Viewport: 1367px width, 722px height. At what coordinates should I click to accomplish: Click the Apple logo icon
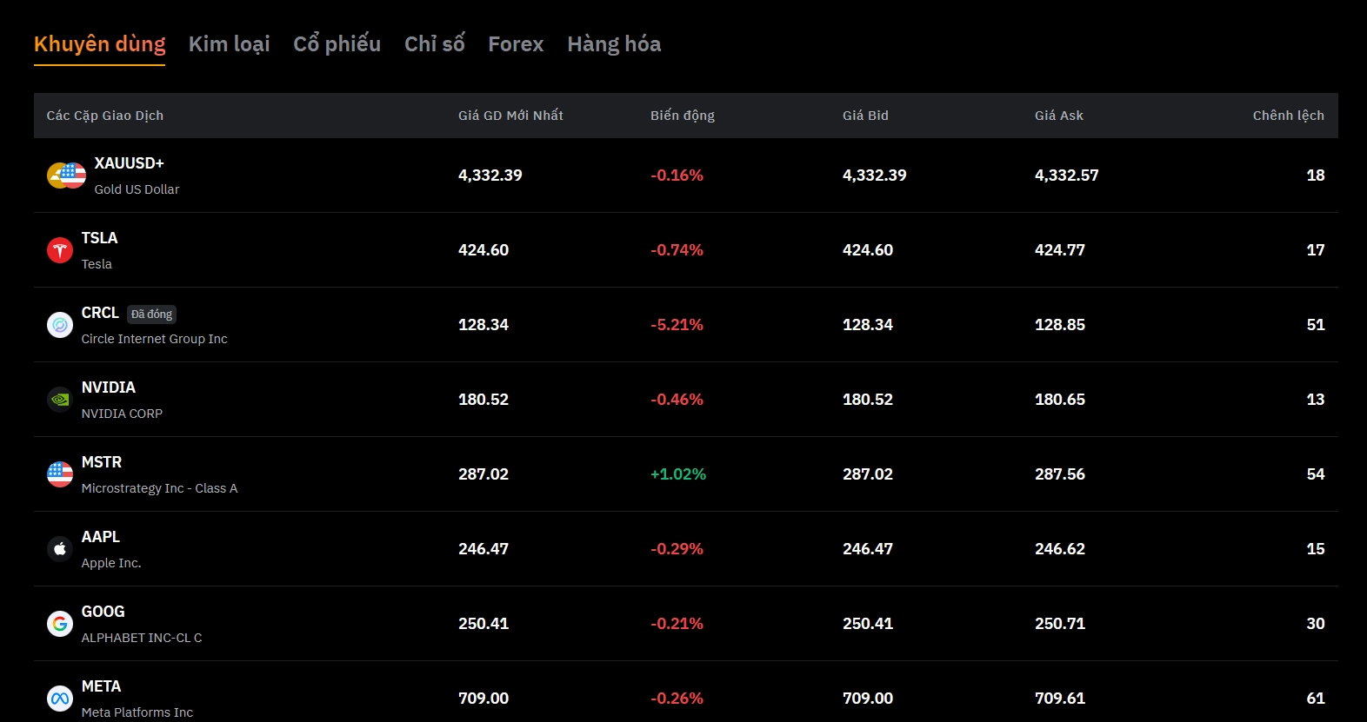pos(60,549)
